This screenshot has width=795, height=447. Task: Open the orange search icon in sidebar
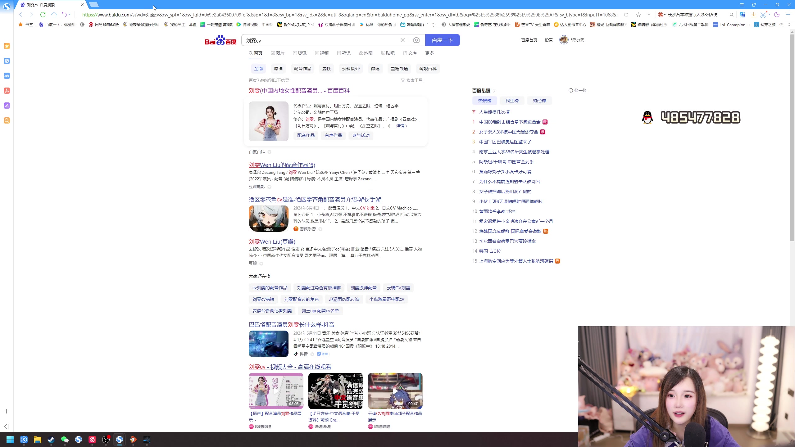point(7,120)
